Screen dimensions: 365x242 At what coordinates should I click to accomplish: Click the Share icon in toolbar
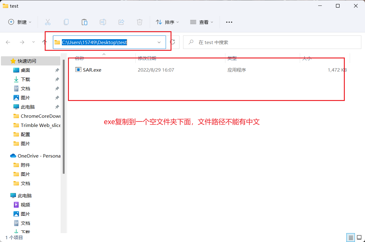click(121, 22)
